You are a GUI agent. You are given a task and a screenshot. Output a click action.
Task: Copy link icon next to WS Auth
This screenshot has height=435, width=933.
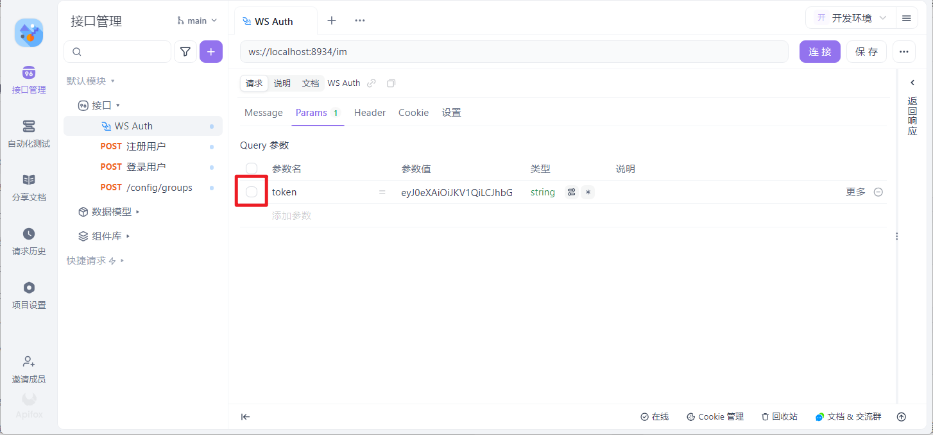tap(372, 83)
